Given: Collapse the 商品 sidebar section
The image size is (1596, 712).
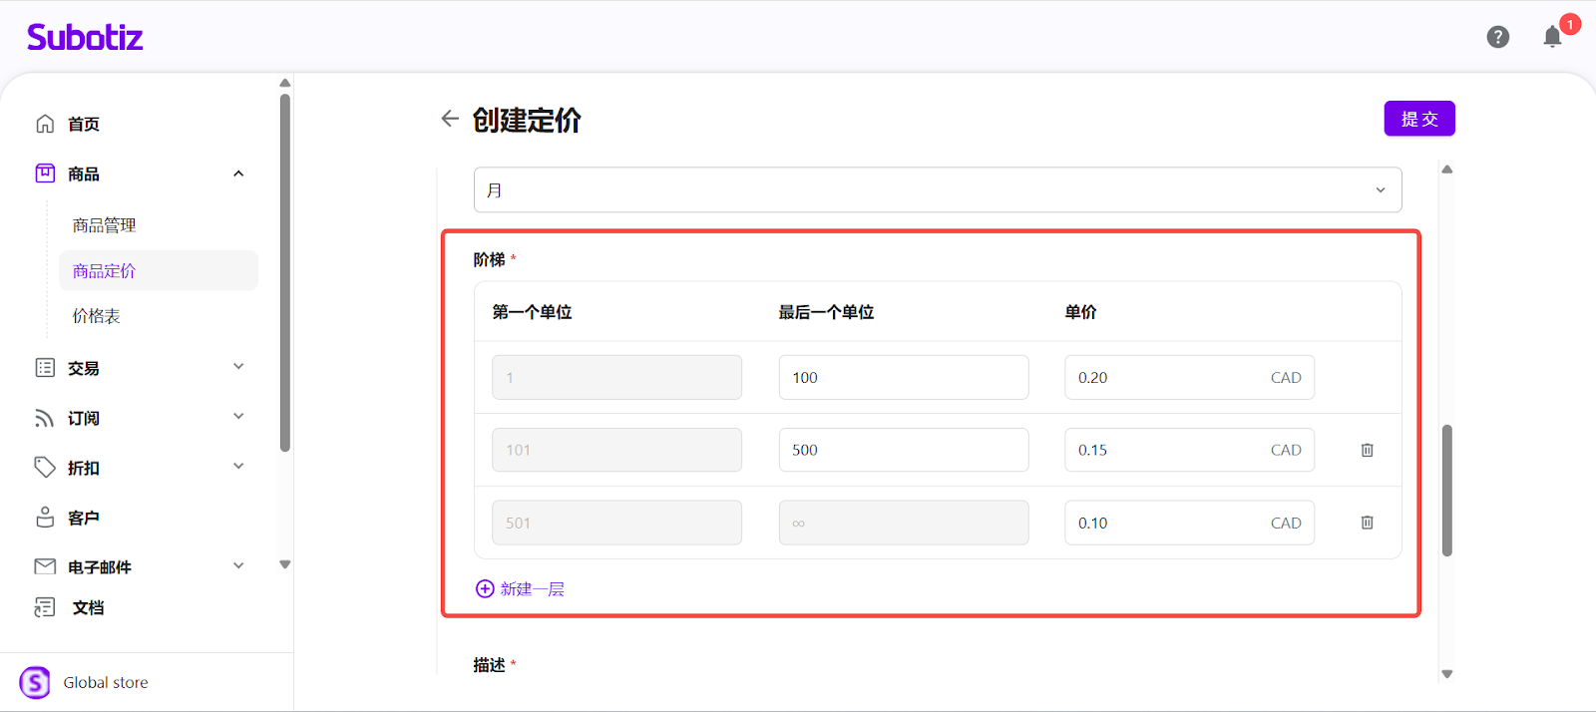Looking at the screenshot, I should tap(238, 174).
